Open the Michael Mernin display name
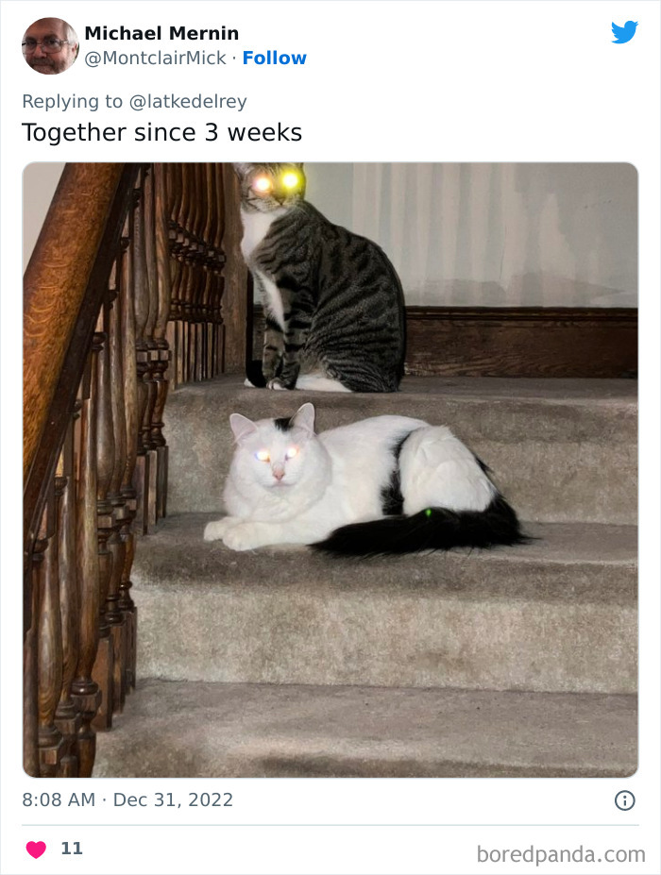Viewport: 661px width, 875px height. [x=161, y=33]
